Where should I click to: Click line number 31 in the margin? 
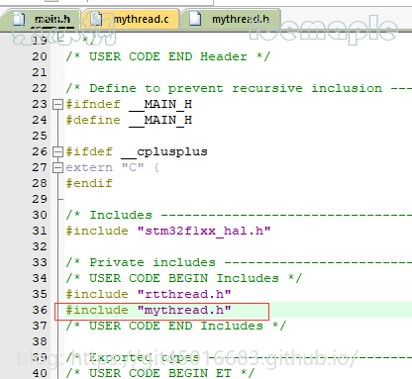pyautogui.click(x=40, y=231)
